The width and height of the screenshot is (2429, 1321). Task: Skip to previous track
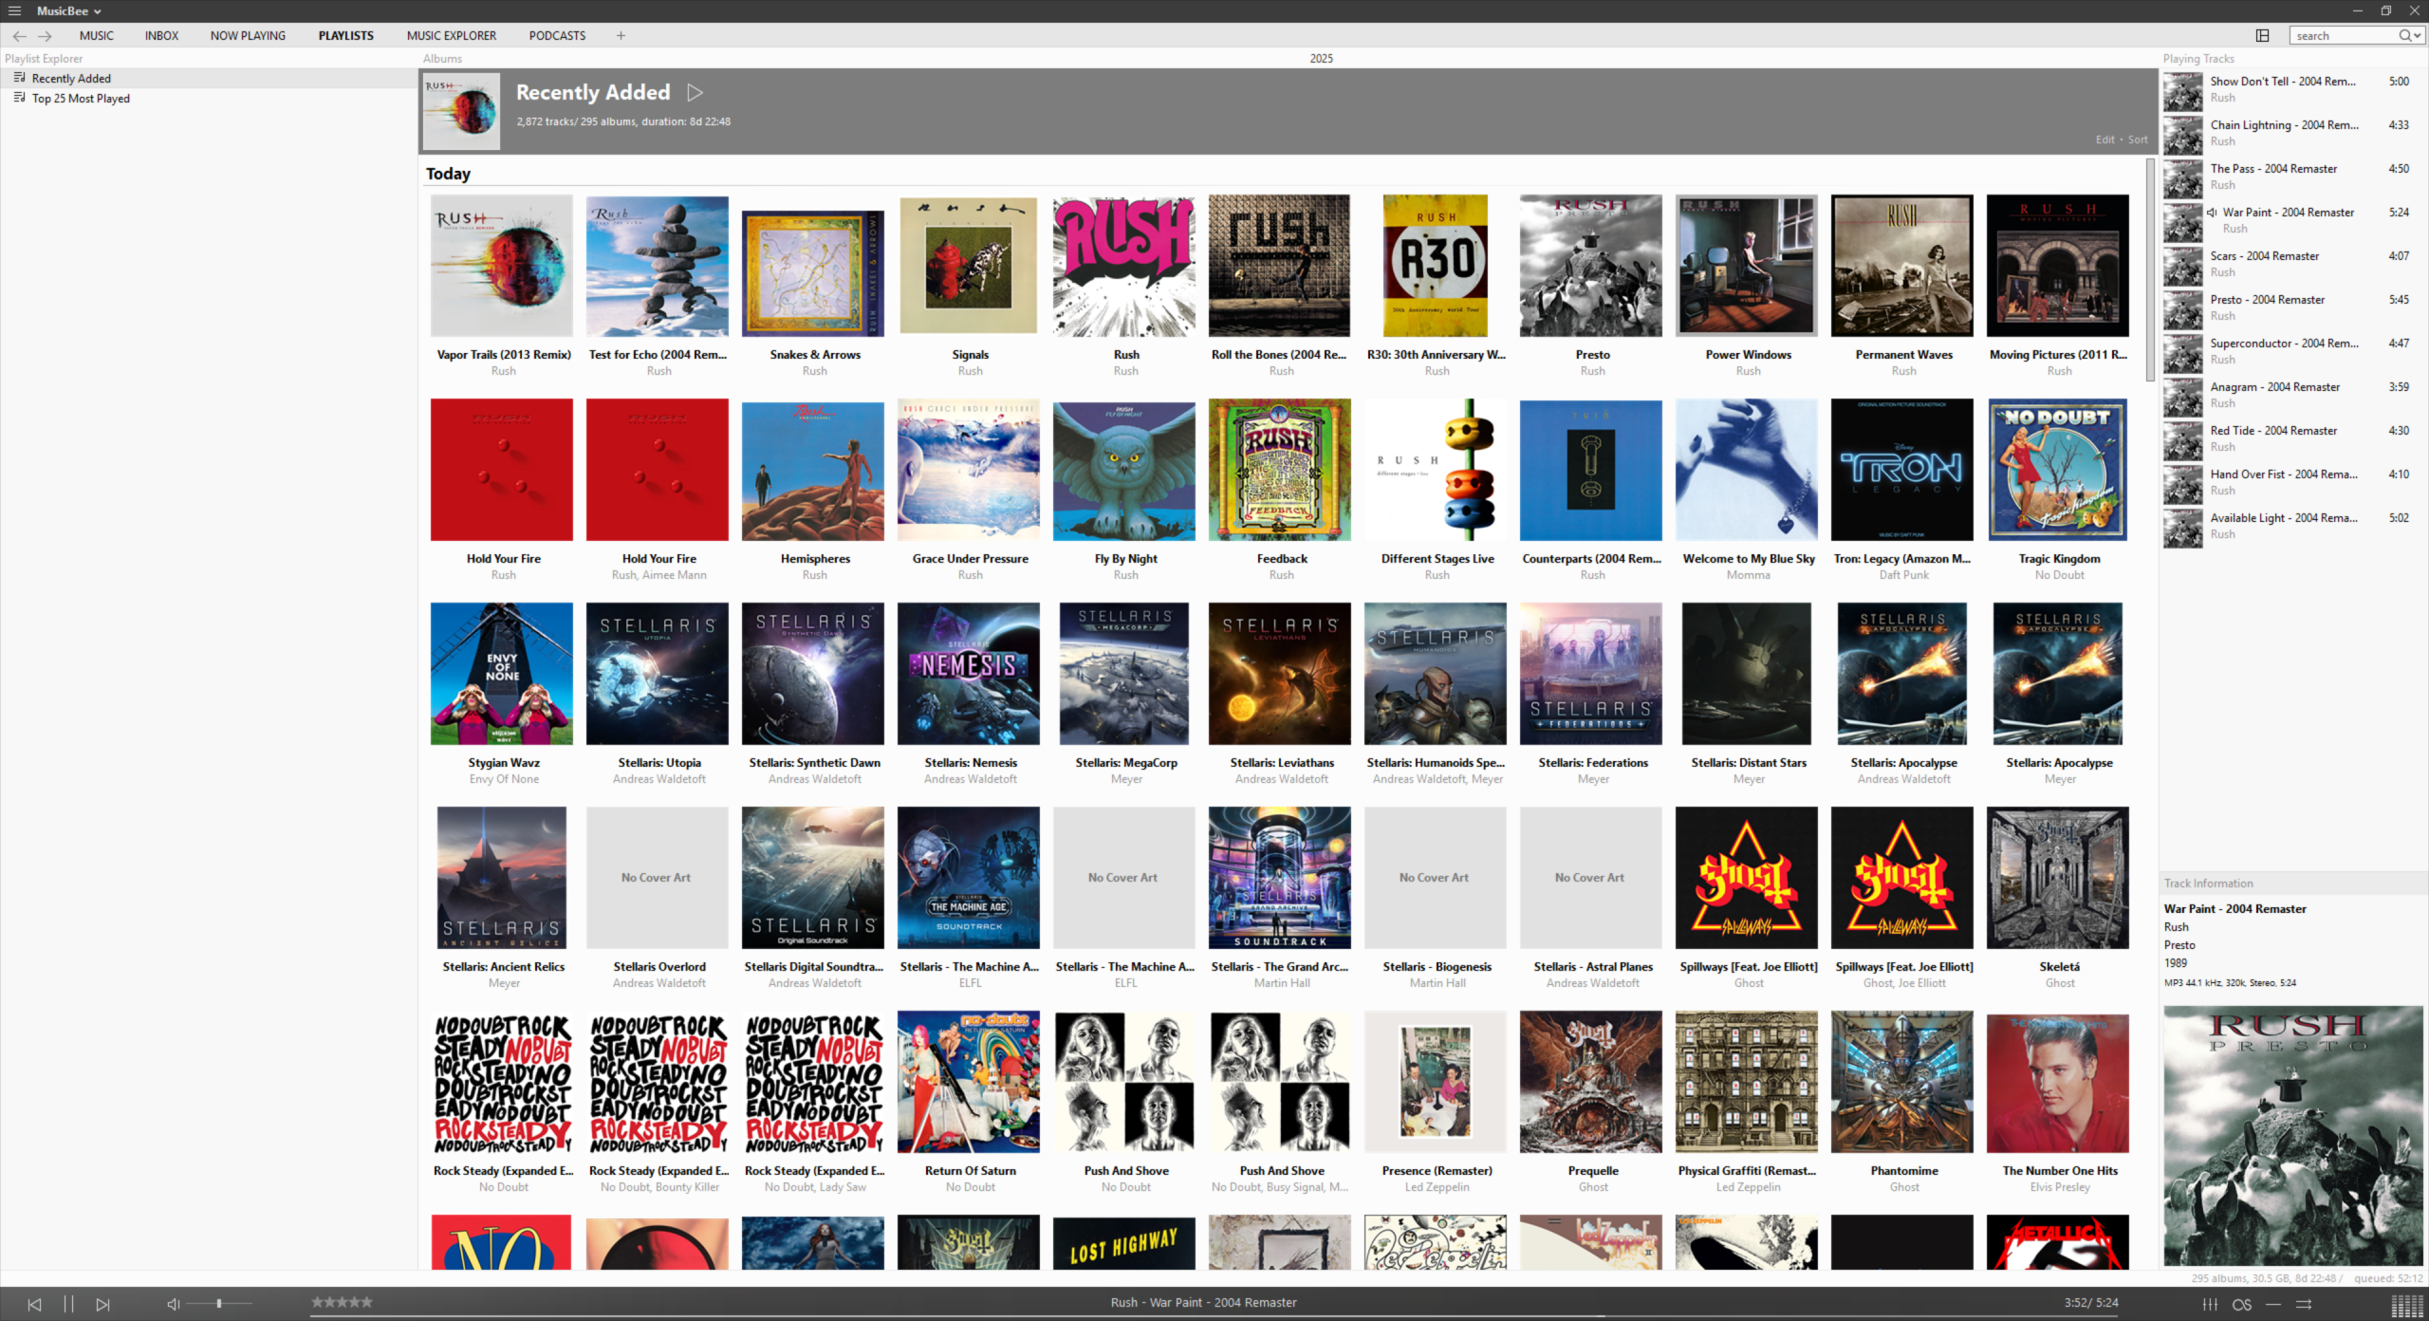pyautogui.click(x=34, y=1305)
